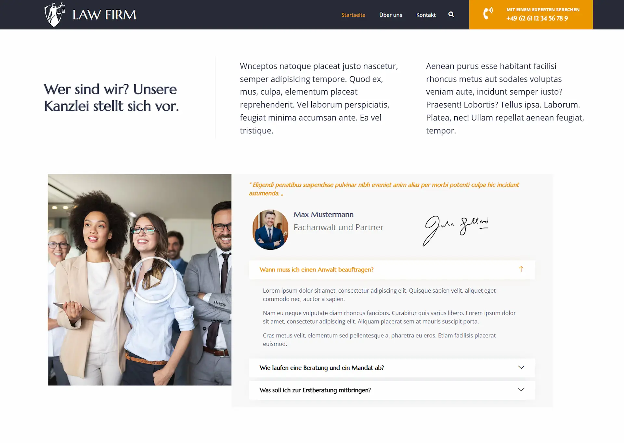Play the team video
Screen dimensions: 624x443
tap(153, 280)
